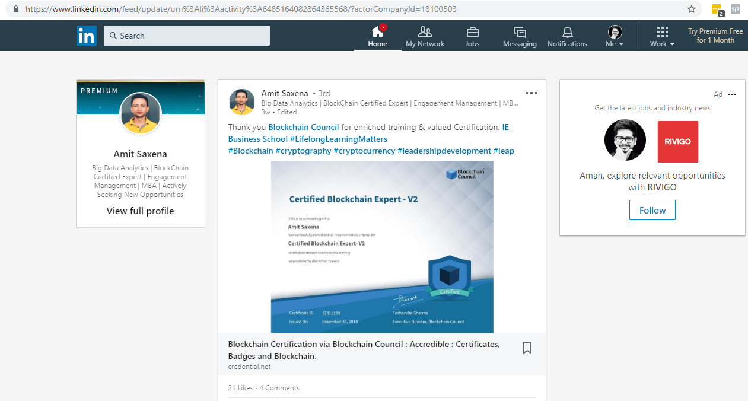Click the LinkedIn logo icon

pos(87,36)
